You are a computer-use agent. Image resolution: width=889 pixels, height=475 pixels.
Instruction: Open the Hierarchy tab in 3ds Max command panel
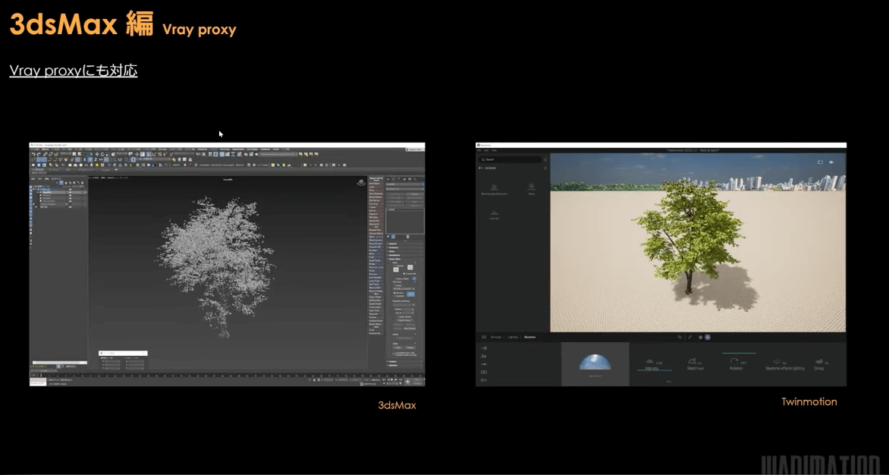click(401, 180)
